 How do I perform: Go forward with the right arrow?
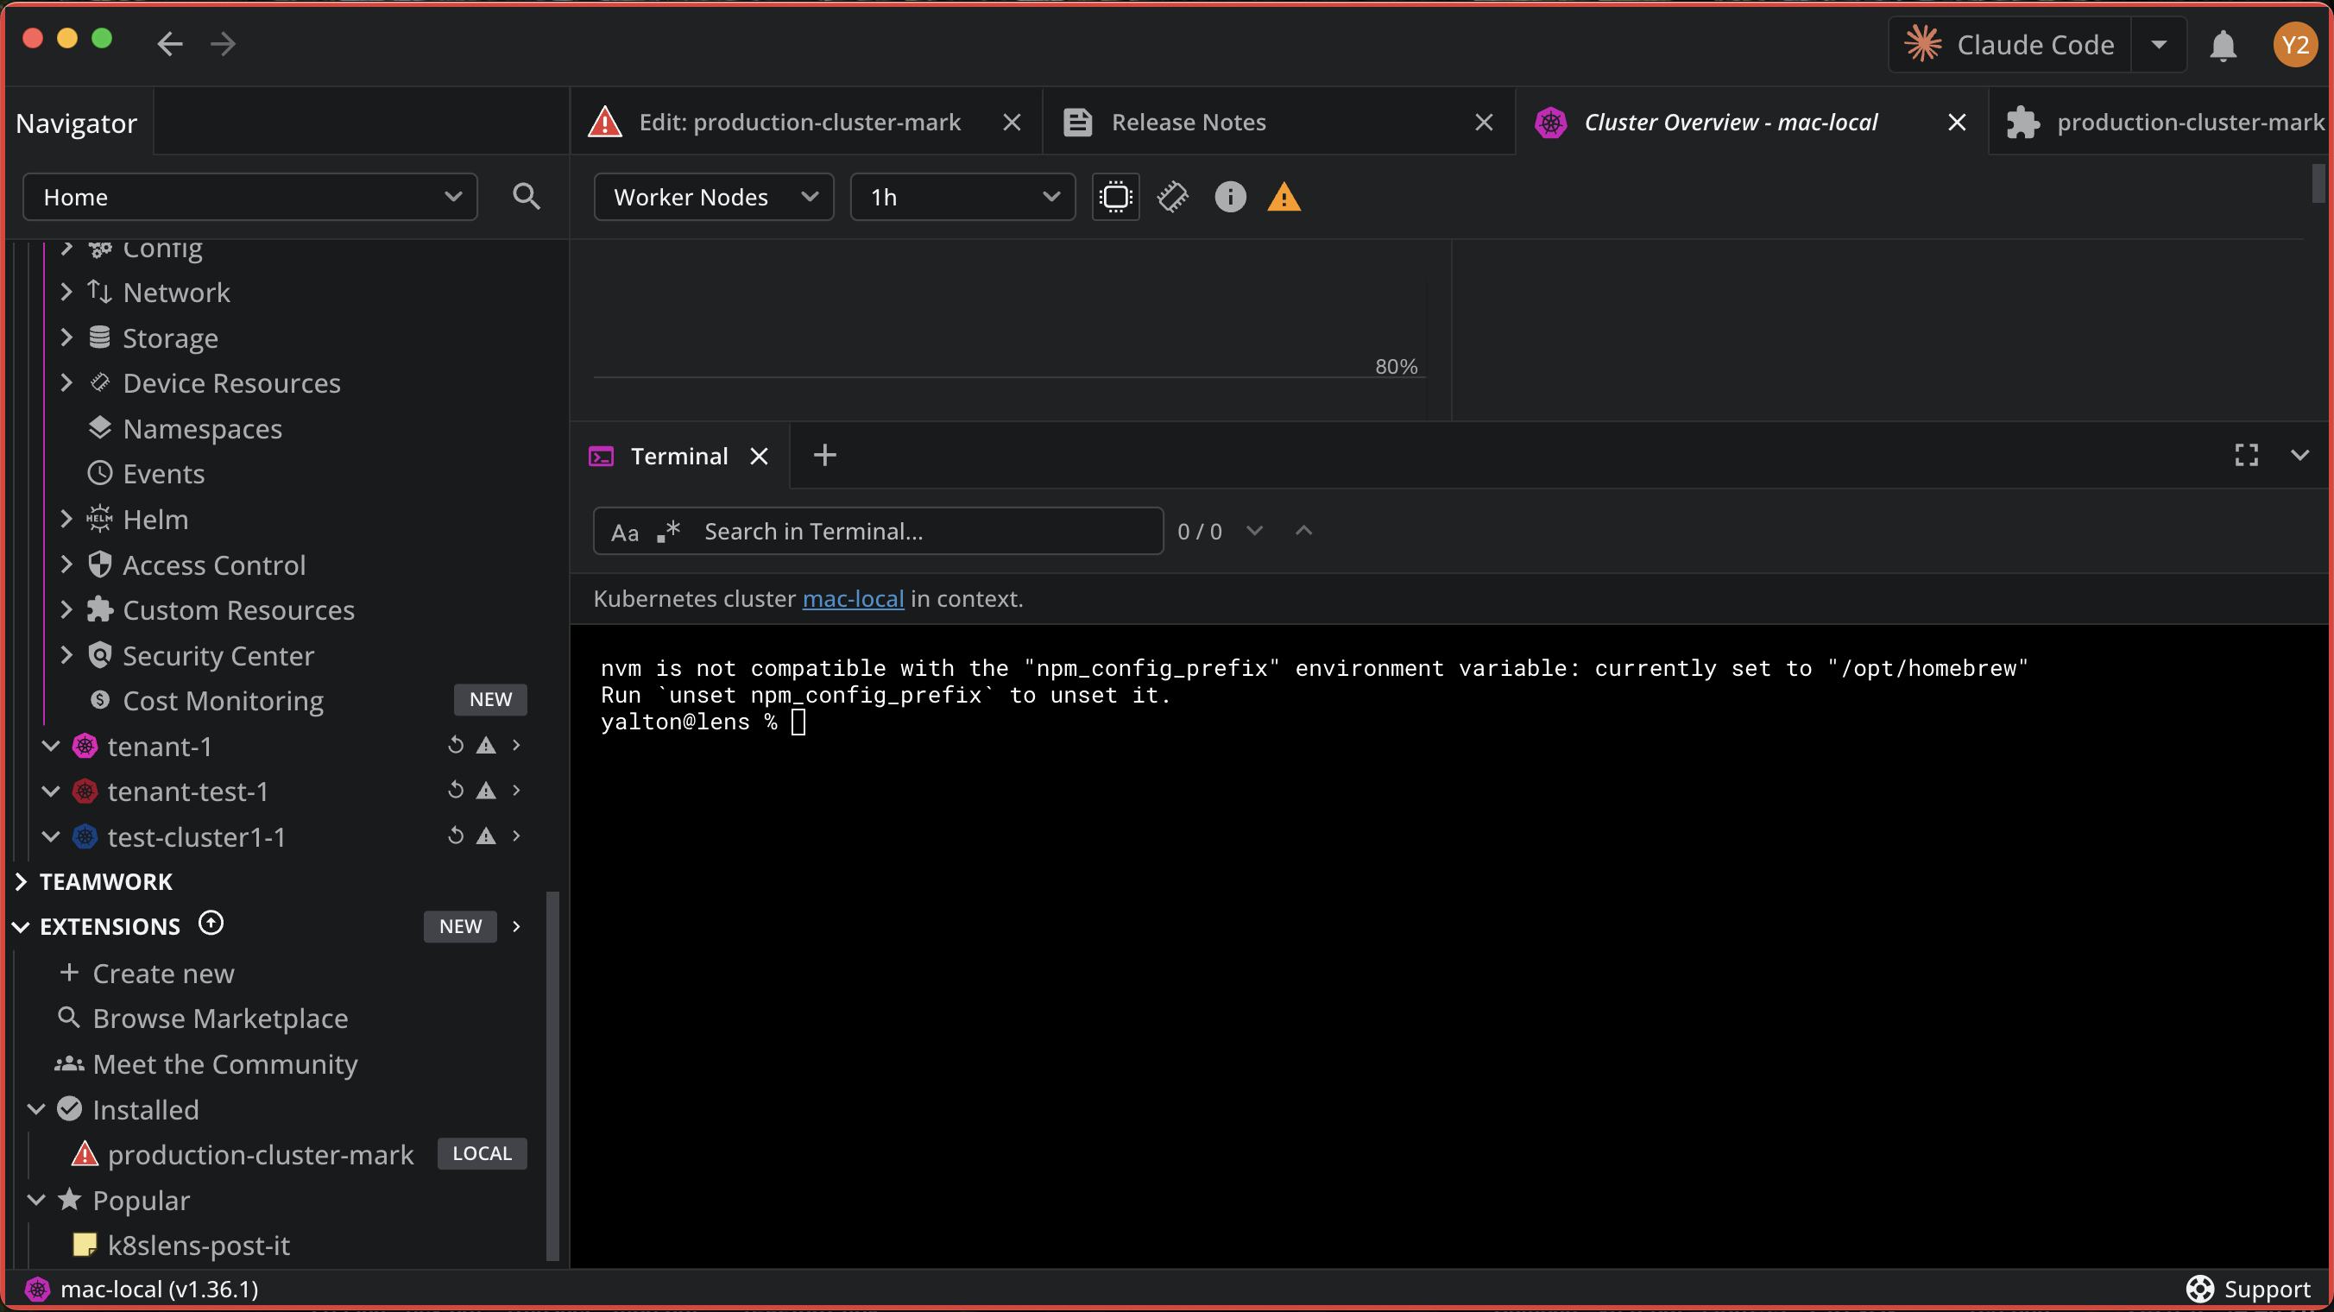[x=223, y=43]
